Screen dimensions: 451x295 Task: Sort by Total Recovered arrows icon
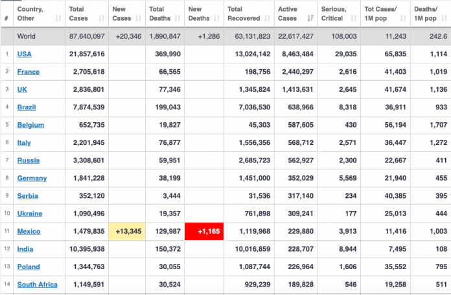268,18
